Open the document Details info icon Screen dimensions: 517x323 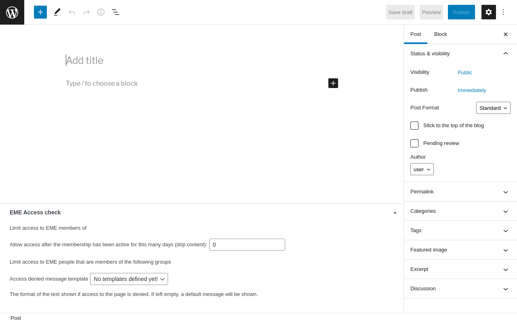(101, 12)
